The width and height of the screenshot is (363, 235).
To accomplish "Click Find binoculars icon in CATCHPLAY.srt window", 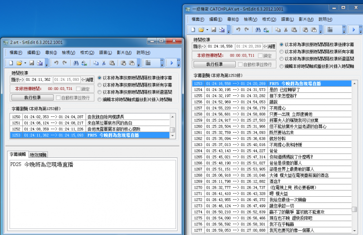I will click(x=258, y=30).
